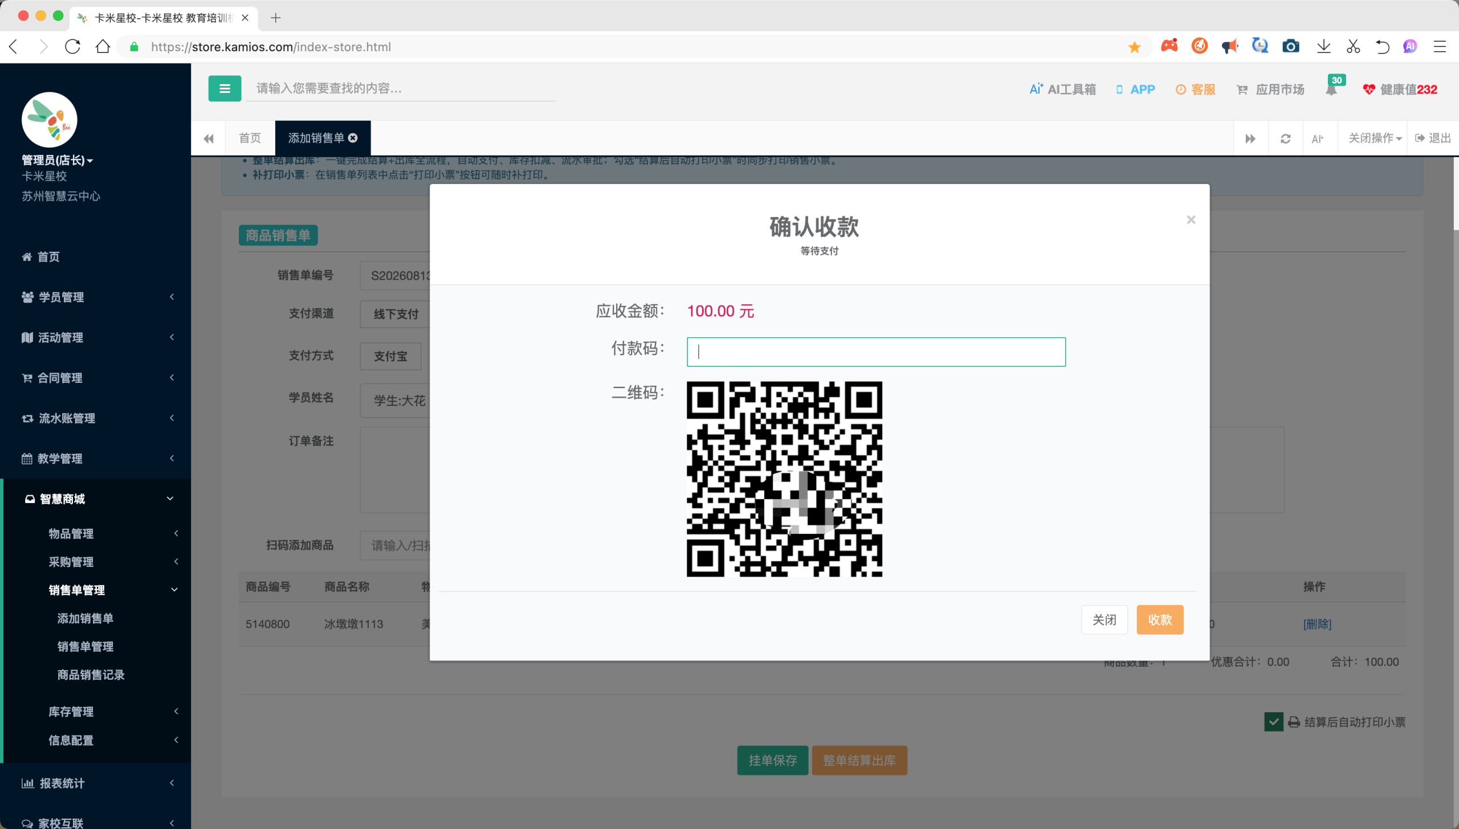Click the payment QR code image
Viewport: 1459px width, 829px height.
pos(784,479)
